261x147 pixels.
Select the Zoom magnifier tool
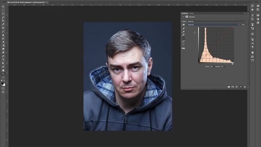coord(3,73)
